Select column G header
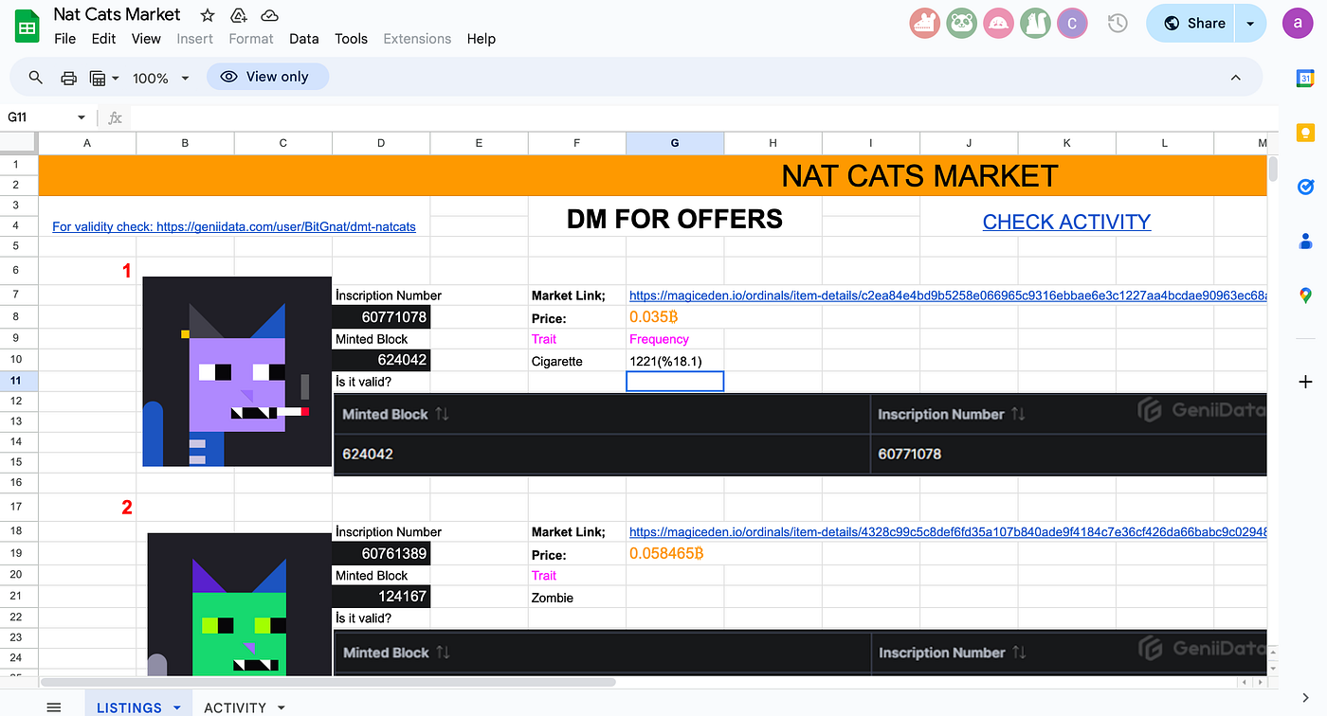The width and height of the screenshot is (1327, 716). pos(675,143)
